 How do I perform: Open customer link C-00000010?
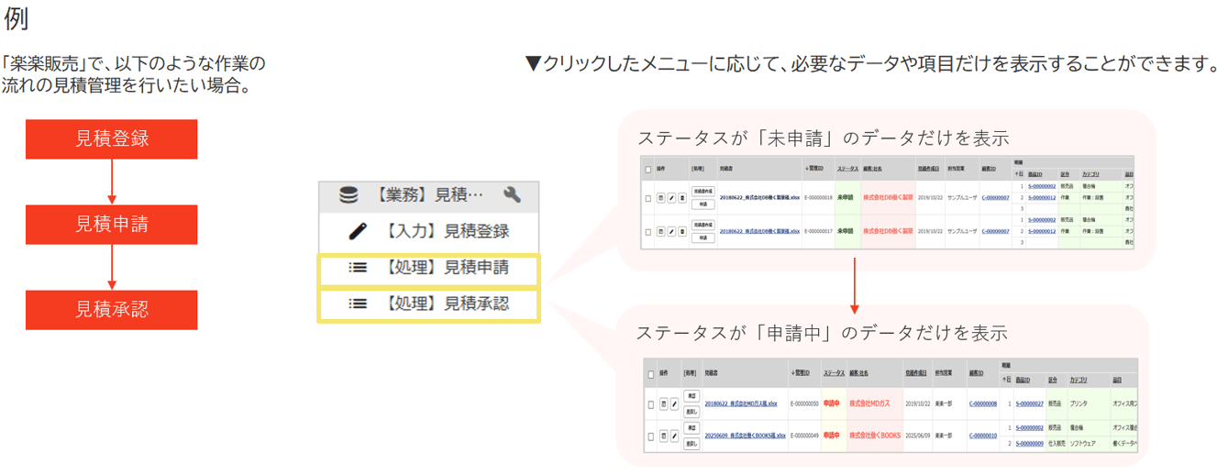click(983, 436)
